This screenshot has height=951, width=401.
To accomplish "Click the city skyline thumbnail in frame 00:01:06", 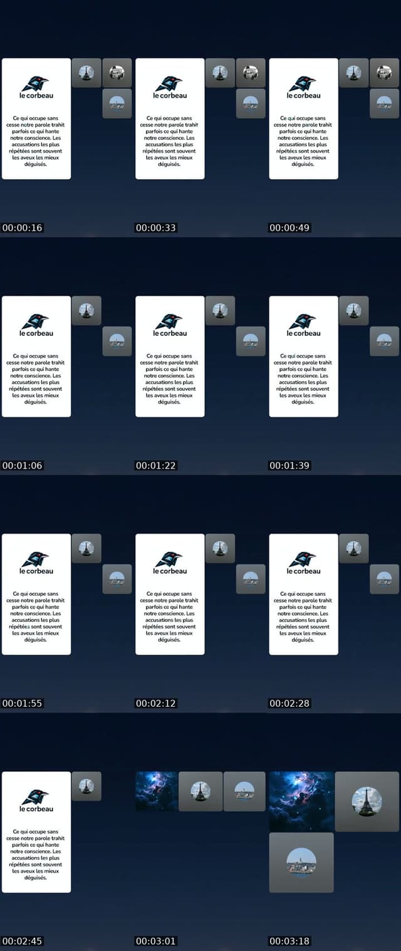I will point(117,341).
